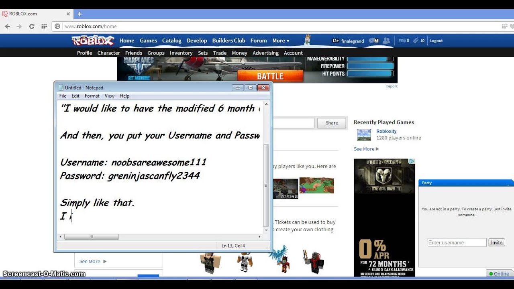This screenshot has height=289, width=514.
Task: Open the Trade subnav link
Action: click(x=220, y=53)
